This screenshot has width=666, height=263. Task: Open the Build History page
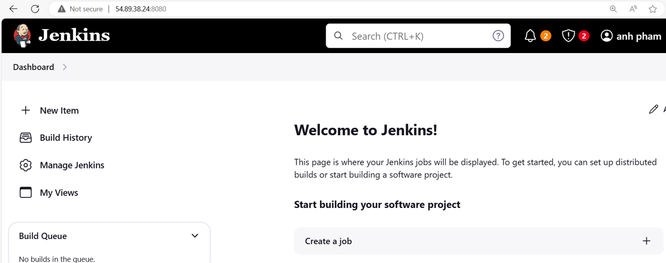click(x=66, y=138)
